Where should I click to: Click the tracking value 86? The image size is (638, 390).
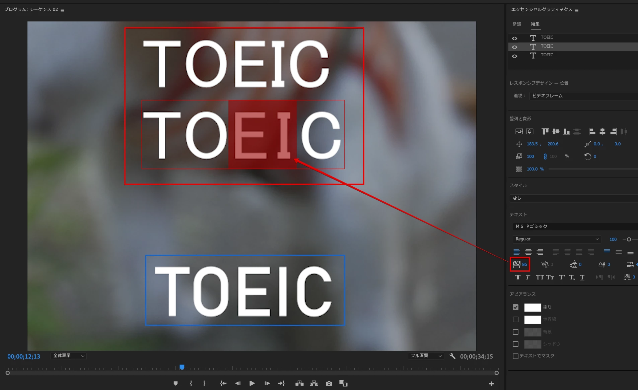(524, 265)
